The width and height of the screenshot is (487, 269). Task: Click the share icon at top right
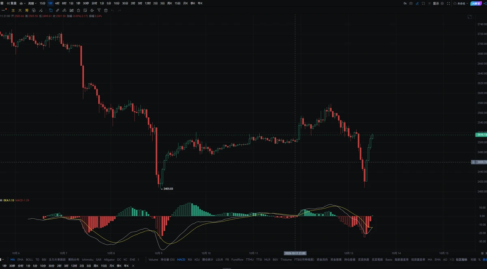coord(485,3)
